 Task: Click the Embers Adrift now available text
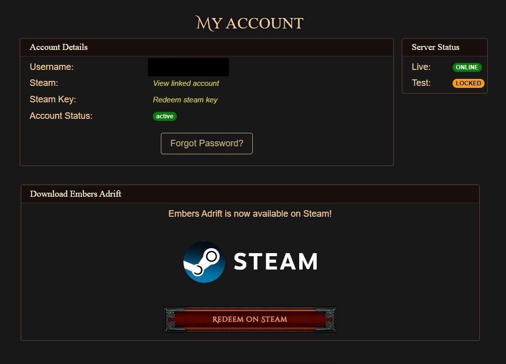pos(250,214)
